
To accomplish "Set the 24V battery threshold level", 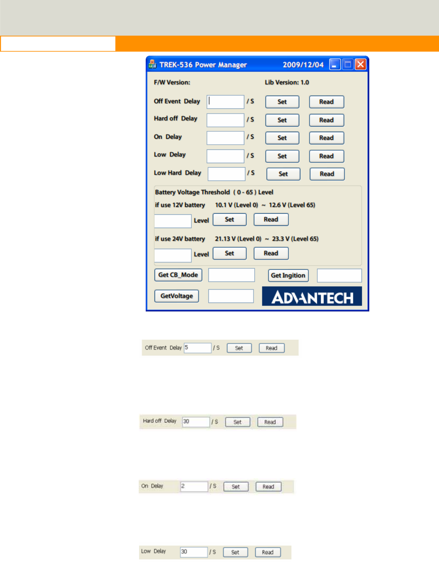I will click(x=229, y=254).
